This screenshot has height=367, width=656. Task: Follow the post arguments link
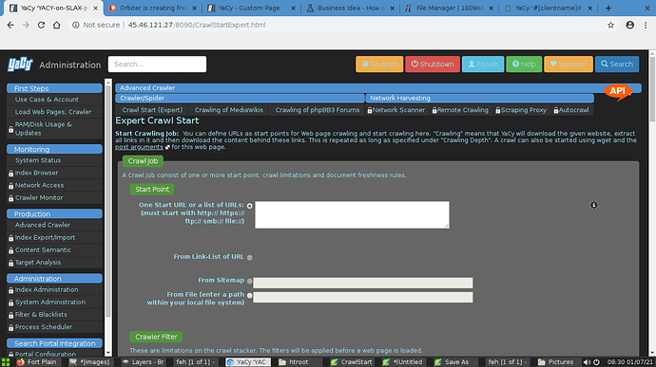[x=139, y=147]
